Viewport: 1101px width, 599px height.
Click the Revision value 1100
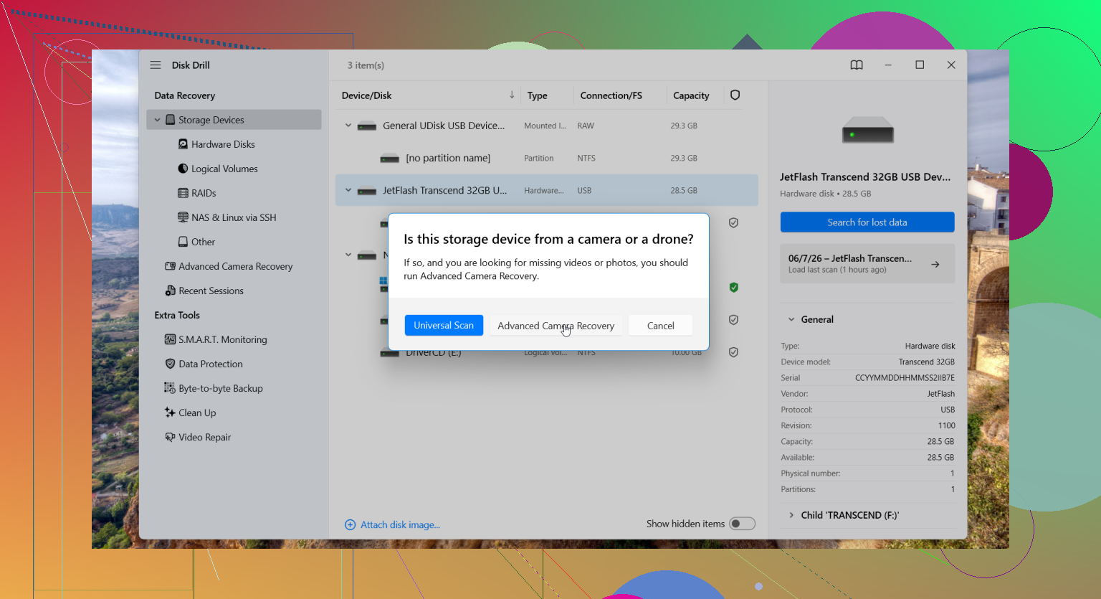coord(946,425)
